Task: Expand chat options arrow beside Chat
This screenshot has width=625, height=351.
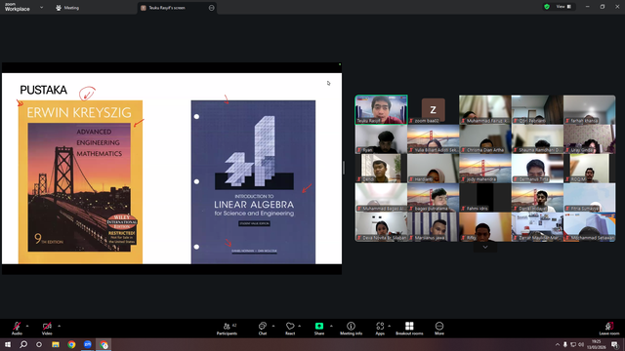Action: pyautogui.click(x=273, y=326)
